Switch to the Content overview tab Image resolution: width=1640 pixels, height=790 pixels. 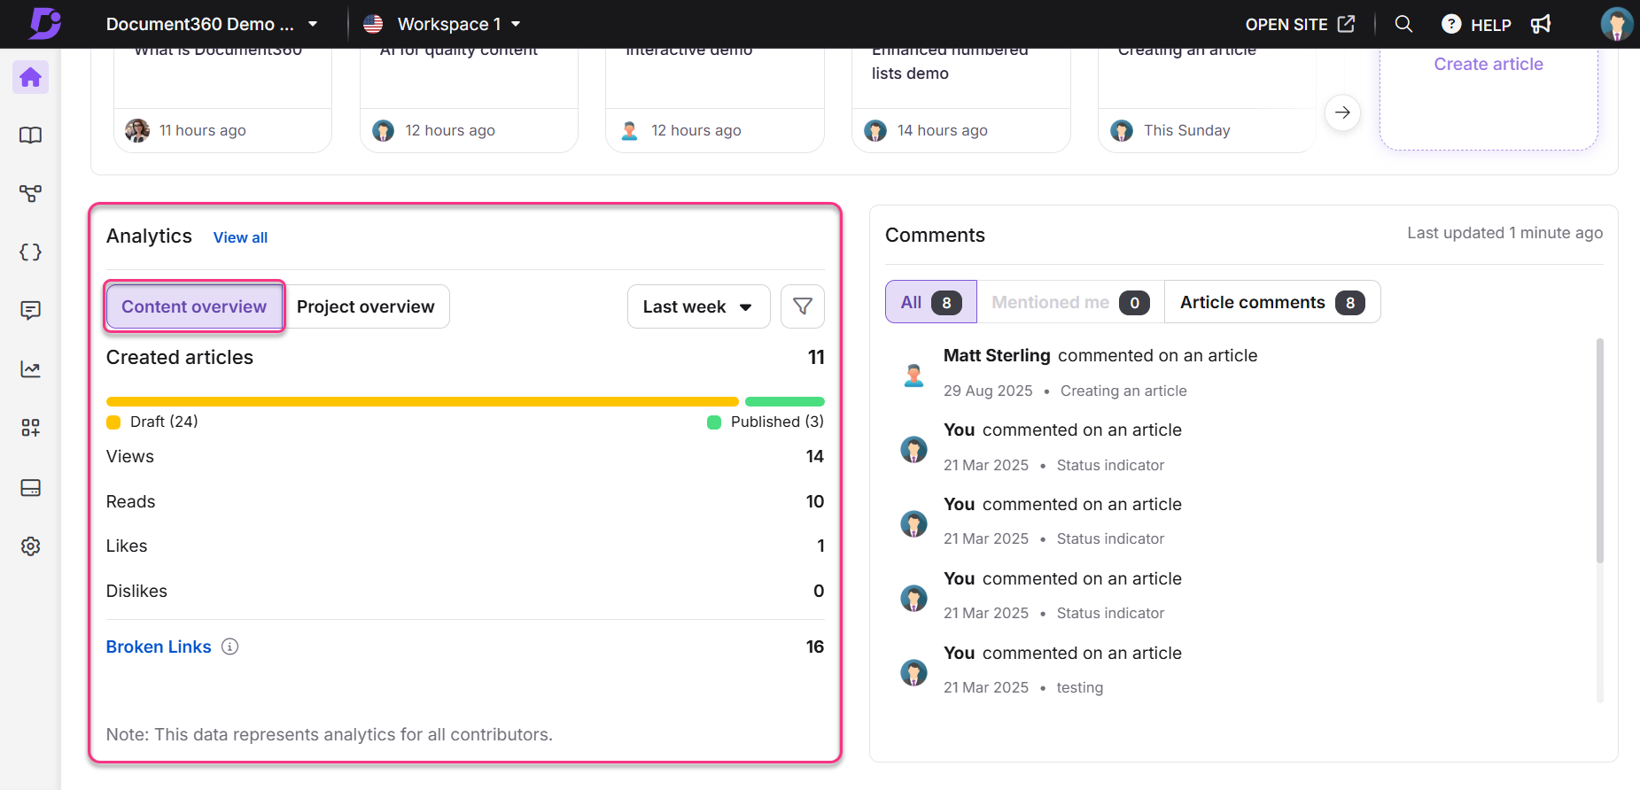click(194, 306)
